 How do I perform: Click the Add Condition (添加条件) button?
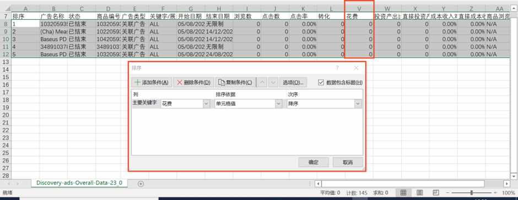point(152,83)
